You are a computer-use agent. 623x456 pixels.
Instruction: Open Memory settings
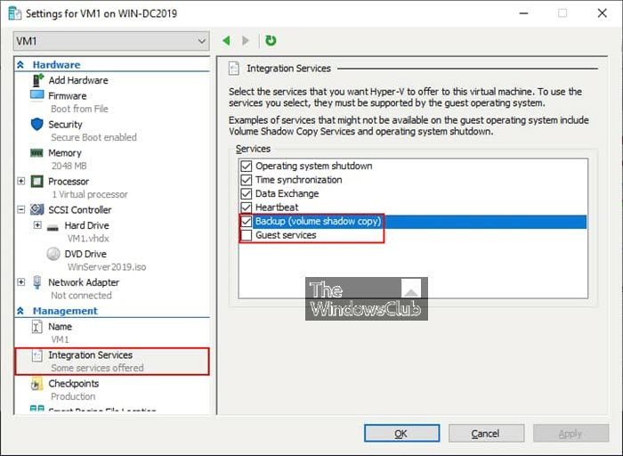pos(65,153)
